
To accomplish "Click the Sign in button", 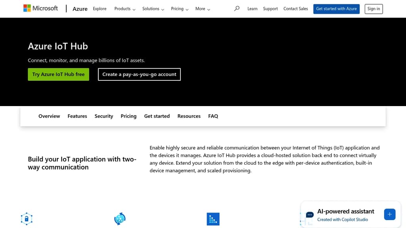I will [x=373, y=9].
